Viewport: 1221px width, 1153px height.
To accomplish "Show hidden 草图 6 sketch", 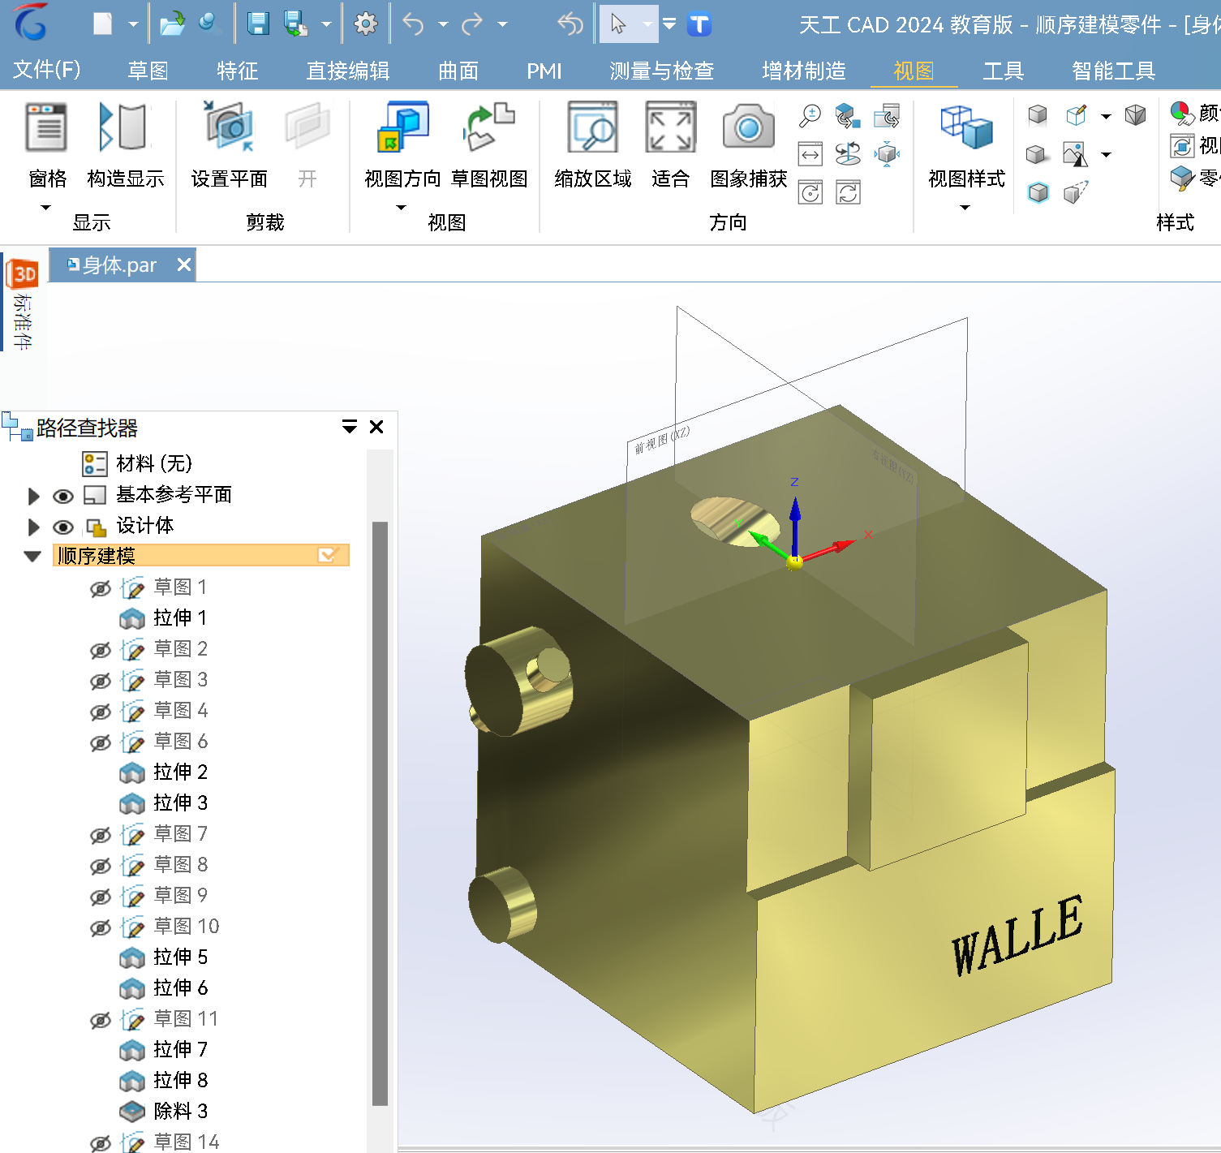I will click(101, 742).
